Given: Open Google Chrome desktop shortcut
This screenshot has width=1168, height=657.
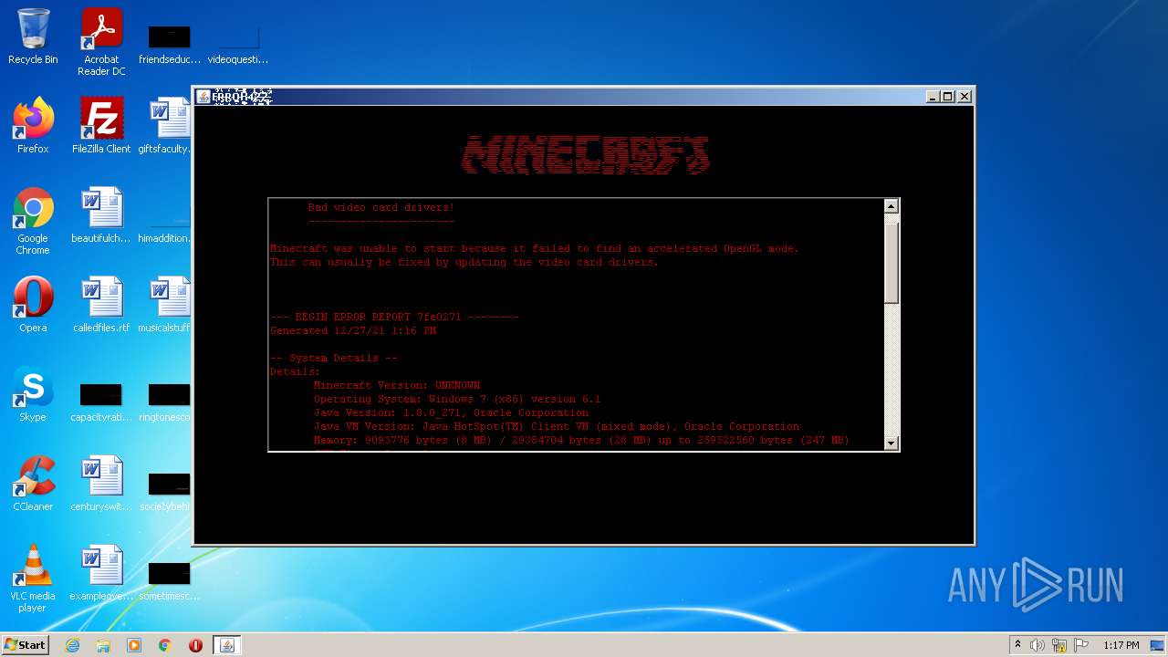Looking at the screenshot, I should [33, 221].
